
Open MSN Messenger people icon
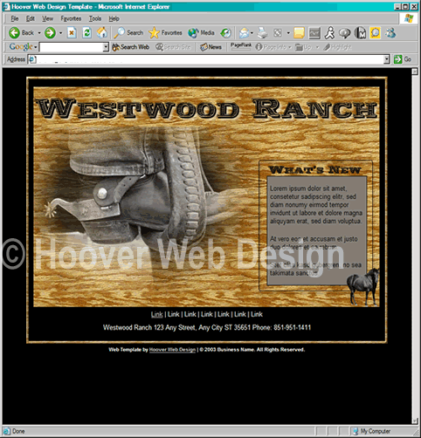[x=390, y=33]
